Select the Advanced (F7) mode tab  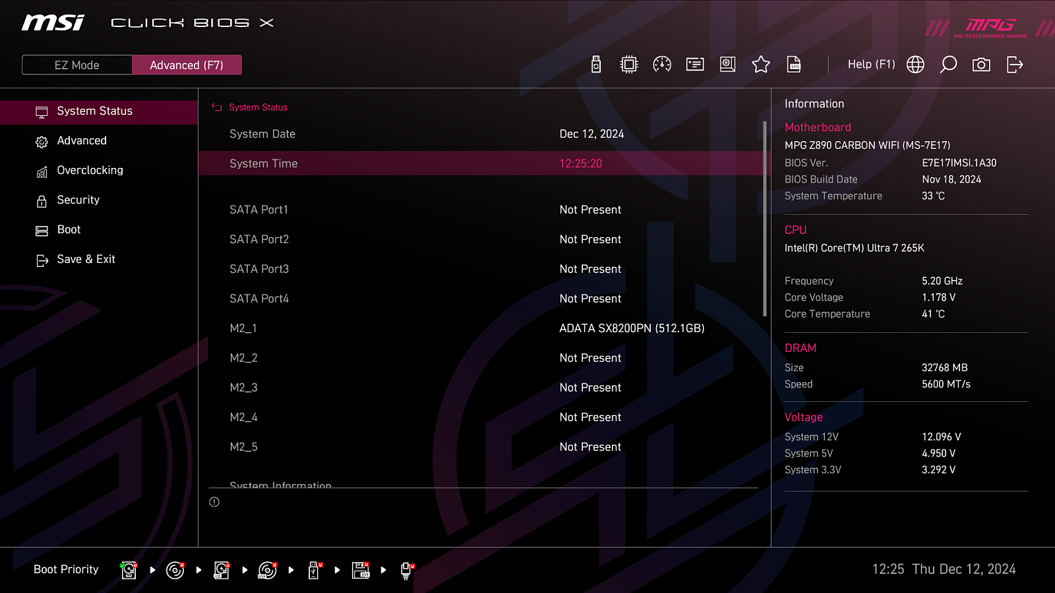pyautogui.click(x=187, y=65)
